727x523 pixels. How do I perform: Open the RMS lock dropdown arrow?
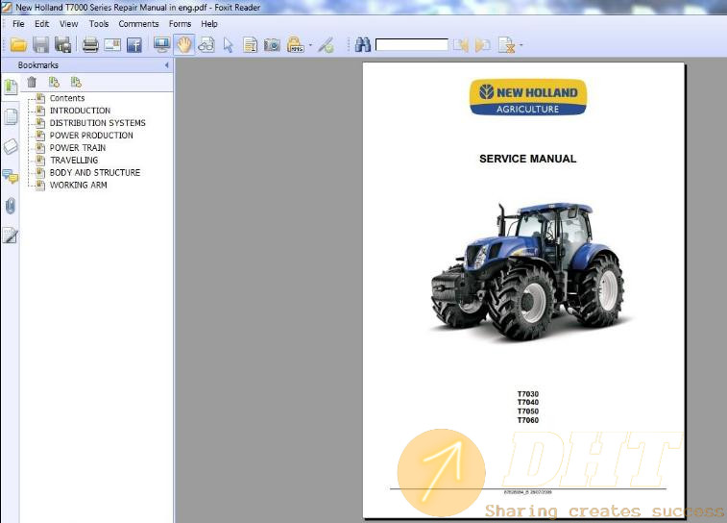pos(310,45)
